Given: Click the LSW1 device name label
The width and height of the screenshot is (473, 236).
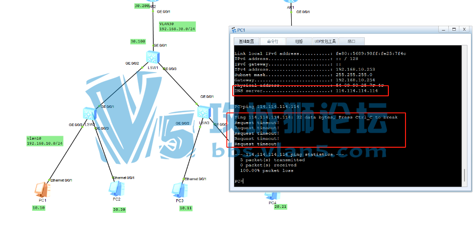Looking at the screenshot, I should click(x=153, y=68).
